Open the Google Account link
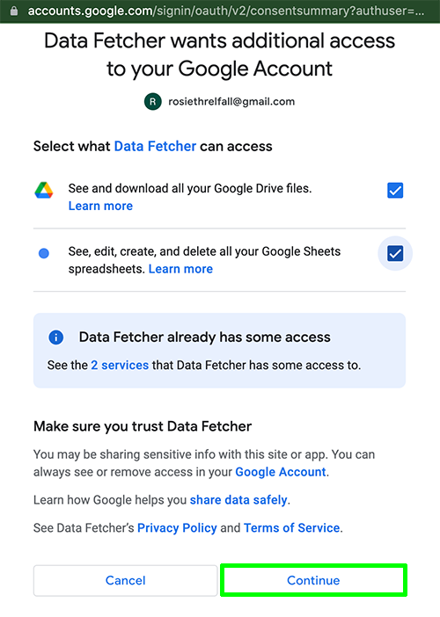This screenshot has height=617, width=440. tap(281, 472)
